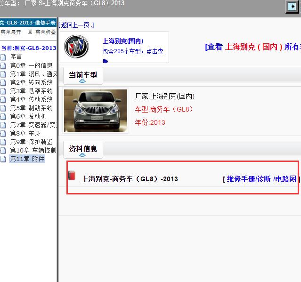Screen dimensions: 301x282
Task: Click the arrow button in the top-right corner
Action: pos(293,7)
